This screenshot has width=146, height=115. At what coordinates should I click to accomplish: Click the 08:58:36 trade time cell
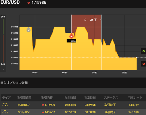click(x=70, y=105)
